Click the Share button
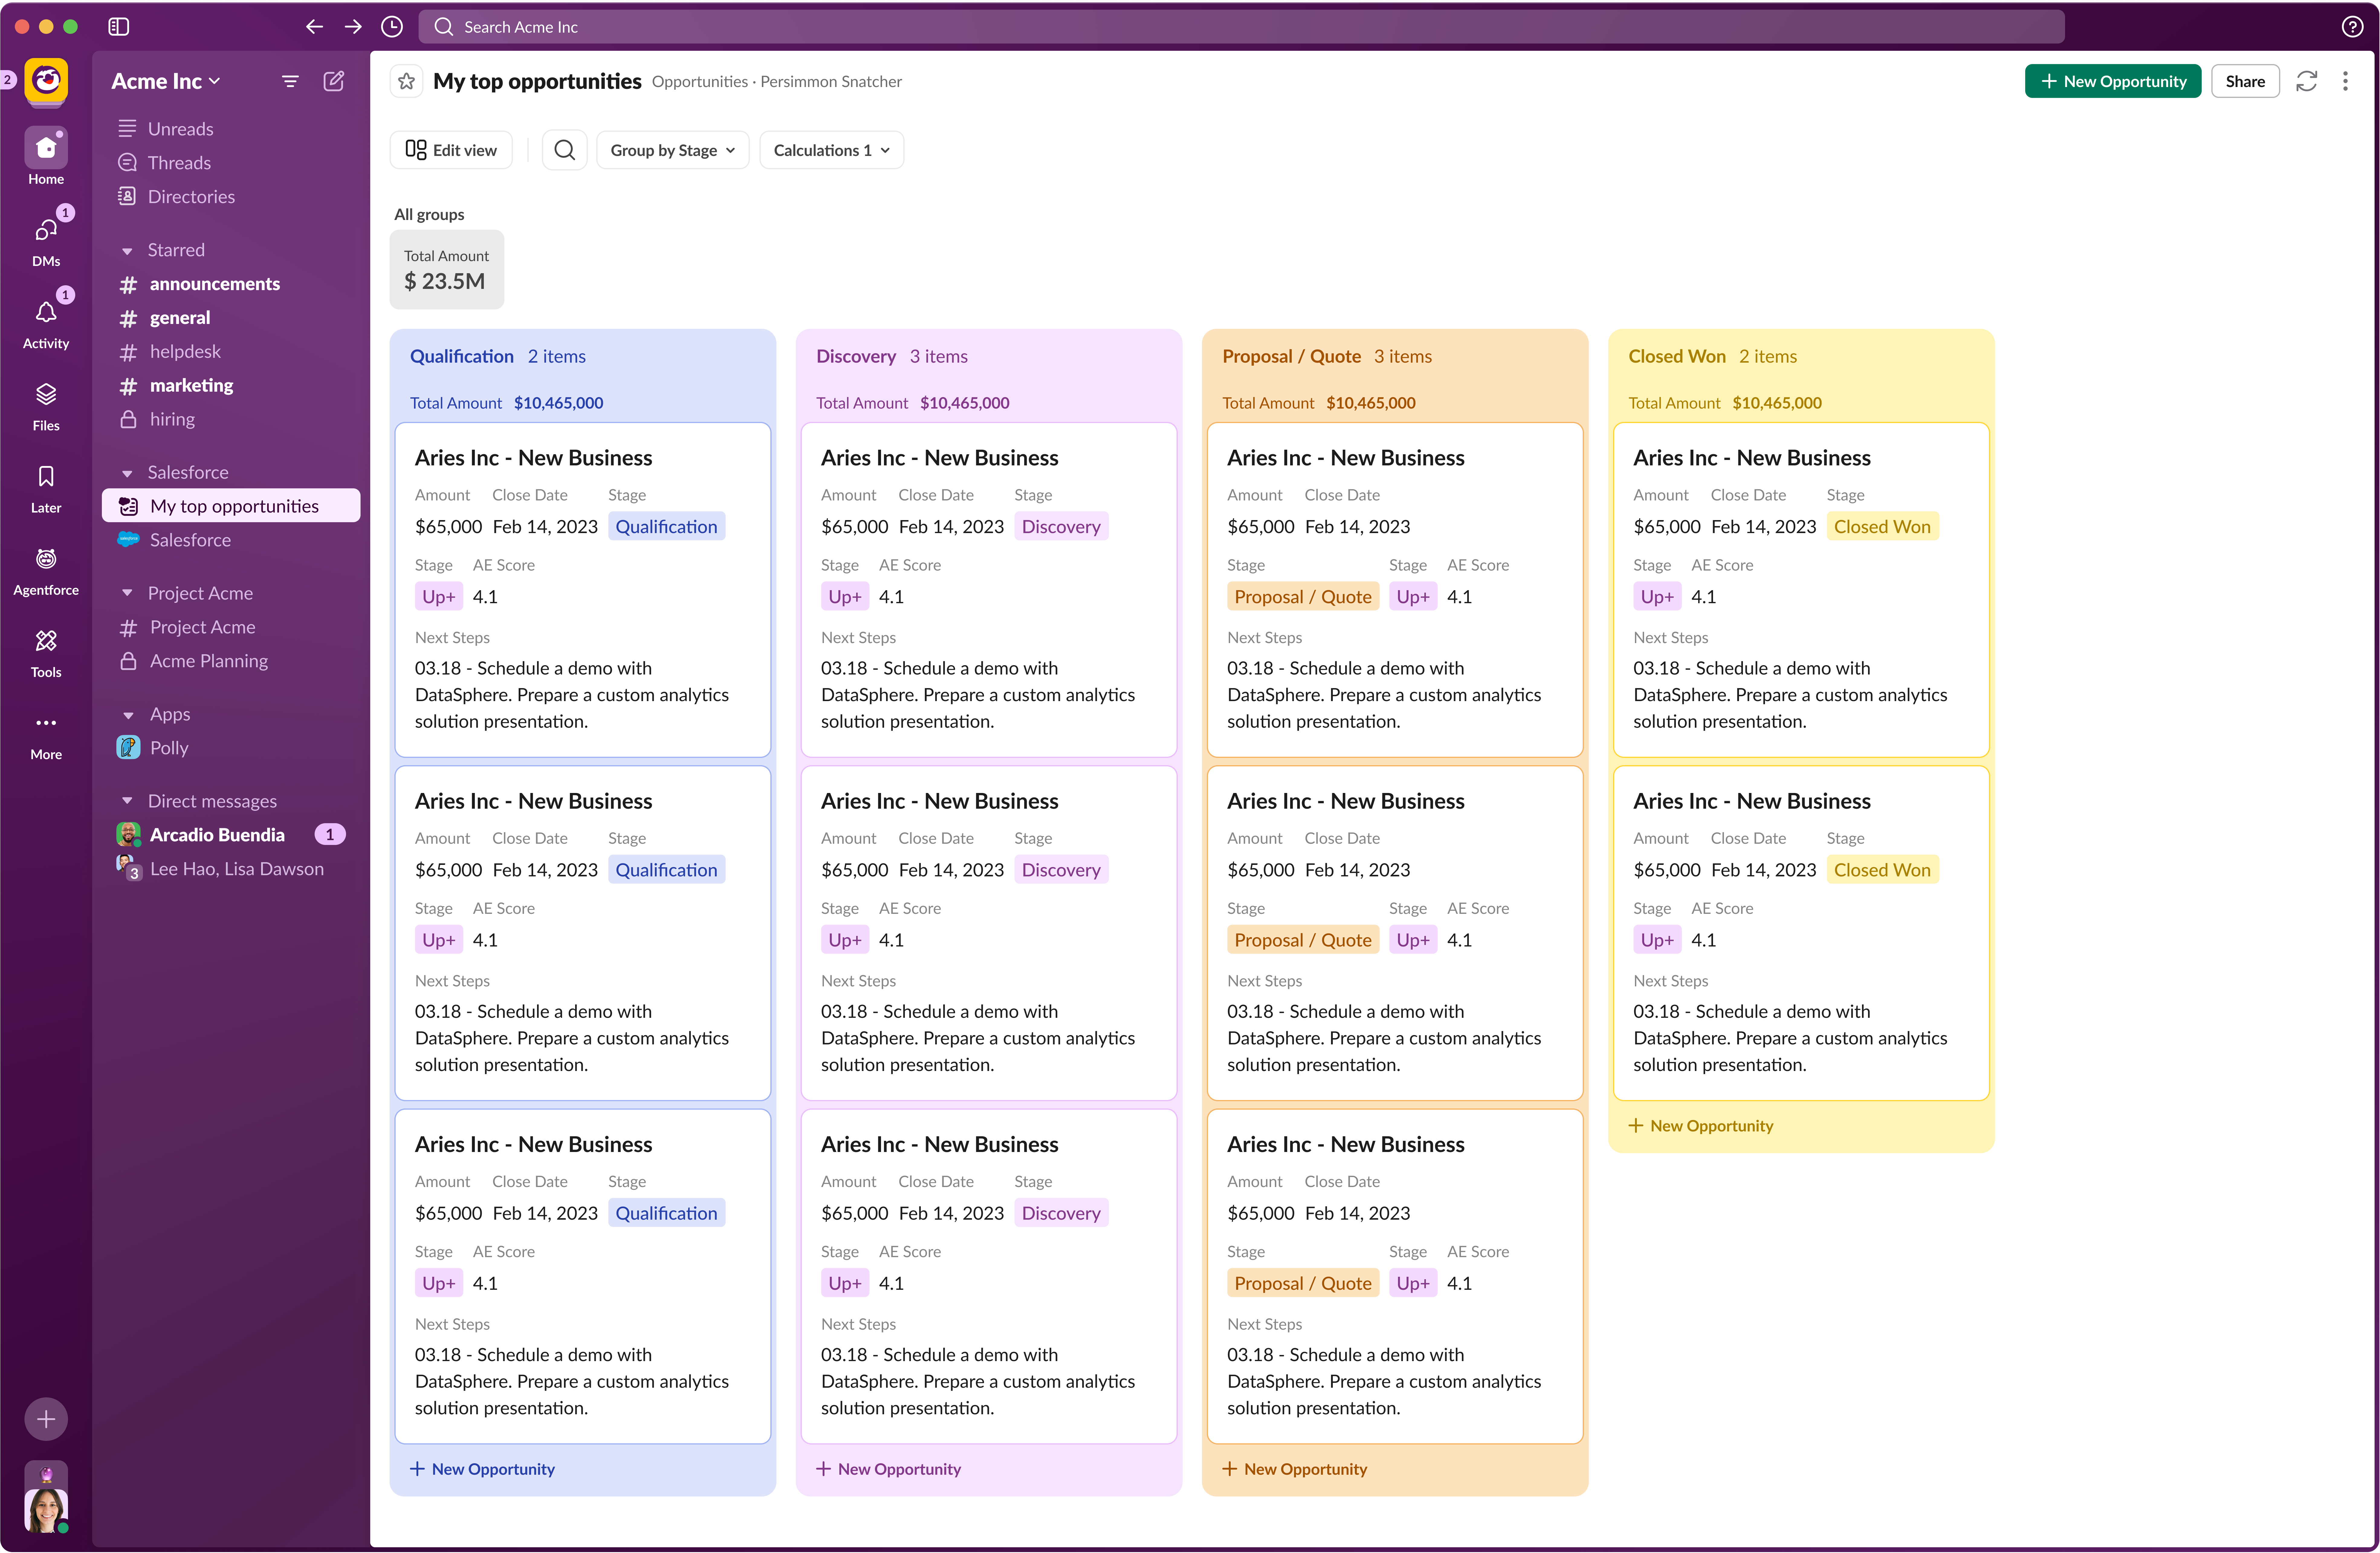Viewport: 2380px width, 1553px height. pyautogui.click(x=2245, y=81)
